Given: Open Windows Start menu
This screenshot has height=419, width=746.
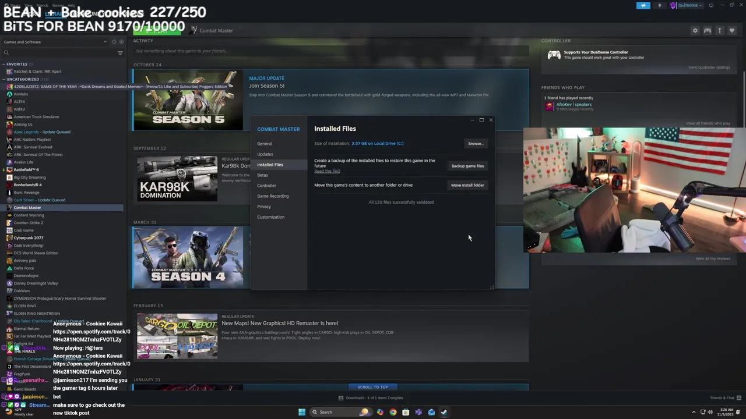Looking at the screenshot, I should pos(302,412).
